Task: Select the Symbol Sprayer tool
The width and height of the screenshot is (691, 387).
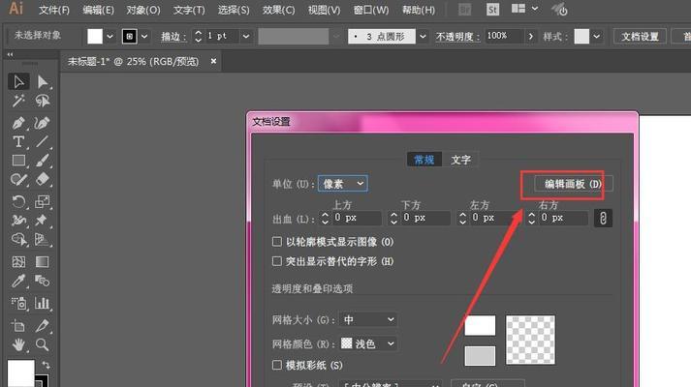Action: coord(18,303)
